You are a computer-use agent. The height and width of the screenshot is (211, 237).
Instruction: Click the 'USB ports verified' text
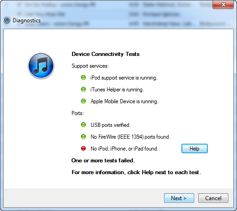click(x=111, y=125)
